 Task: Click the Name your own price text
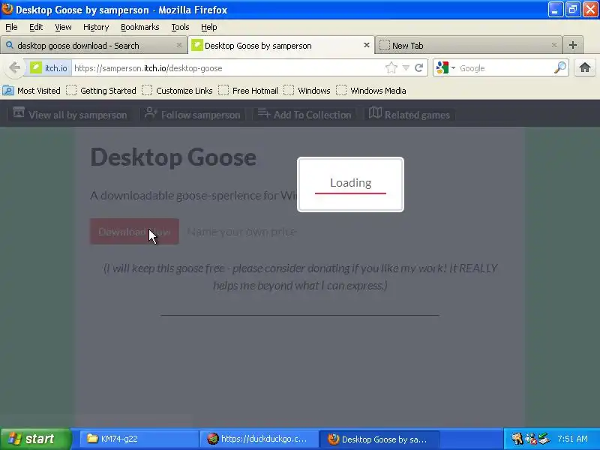point(241,232)
